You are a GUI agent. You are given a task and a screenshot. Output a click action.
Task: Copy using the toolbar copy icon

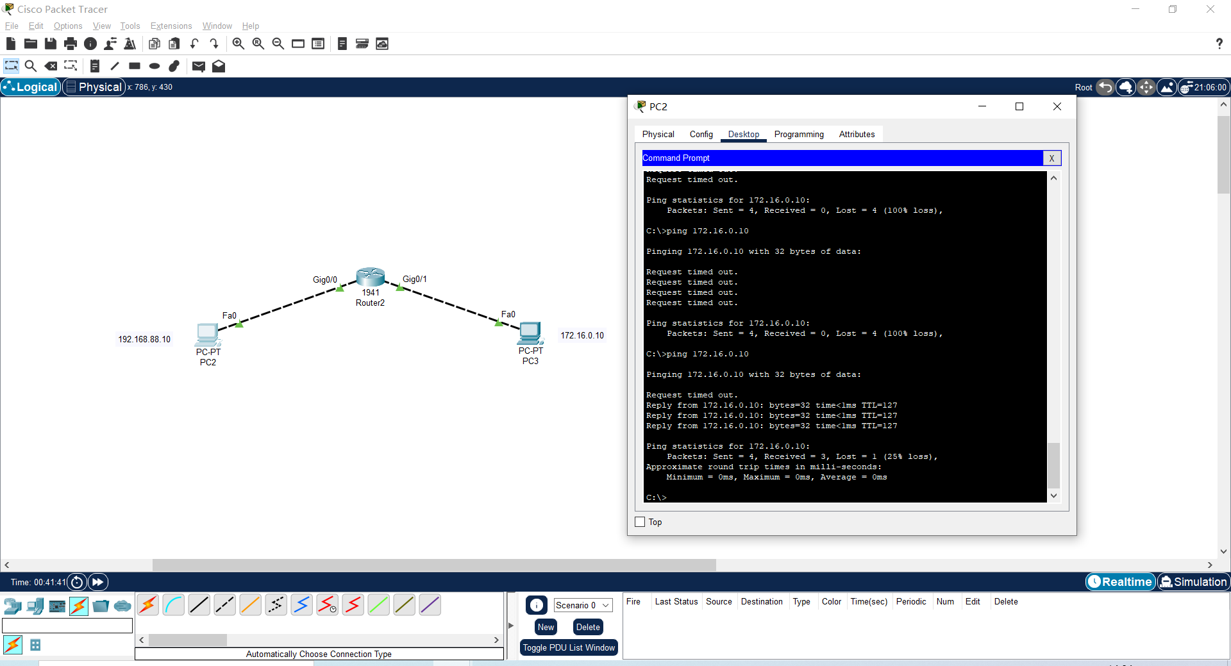pyautogui.click(x=154, y=44)
